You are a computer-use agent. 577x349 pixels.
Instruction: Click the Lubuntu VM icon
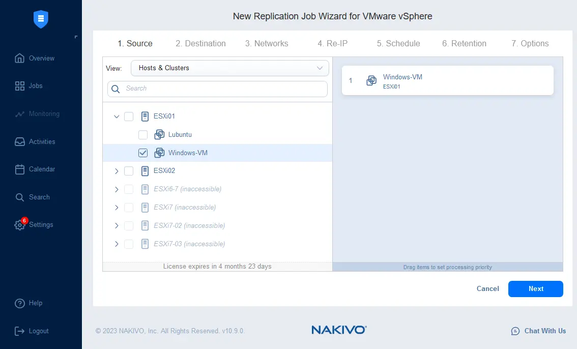(159, 135)
